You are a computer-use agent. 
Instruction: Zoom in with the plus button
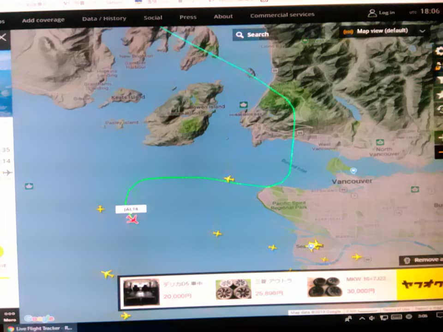pyautogui.click(x=439, y=138)
